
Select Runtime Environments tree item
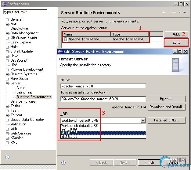click(x=34, y=97)
